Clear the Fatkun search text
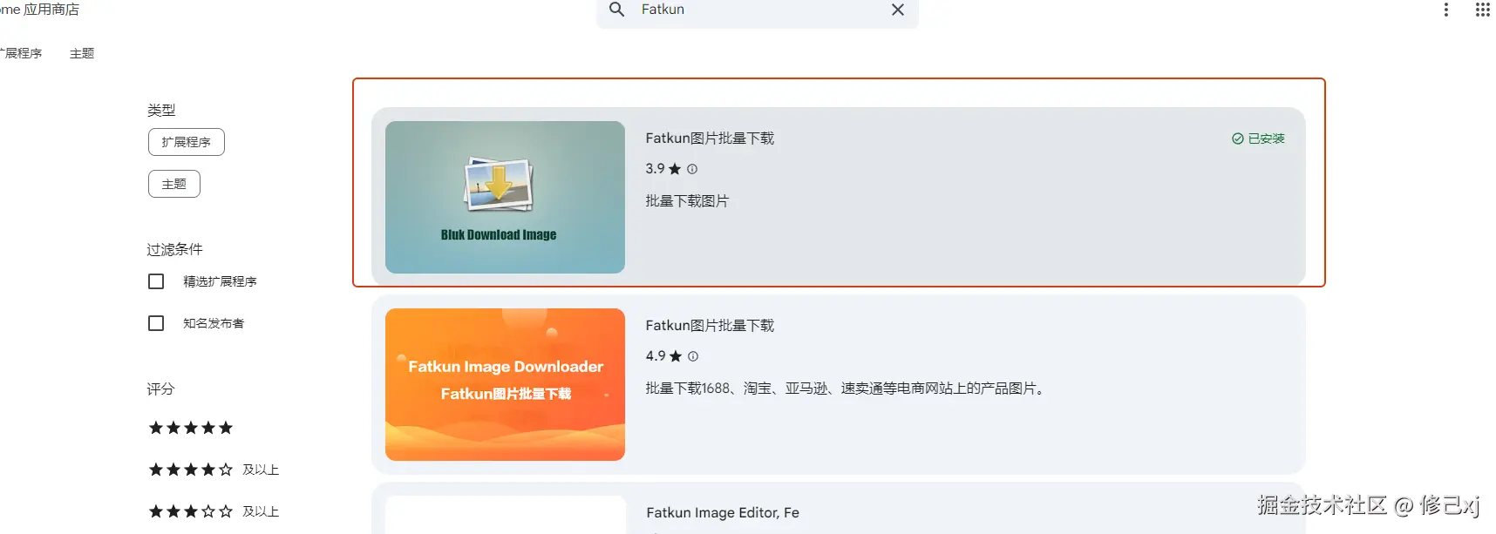This screenshot has height=534, width=1496. pos(898,10)
